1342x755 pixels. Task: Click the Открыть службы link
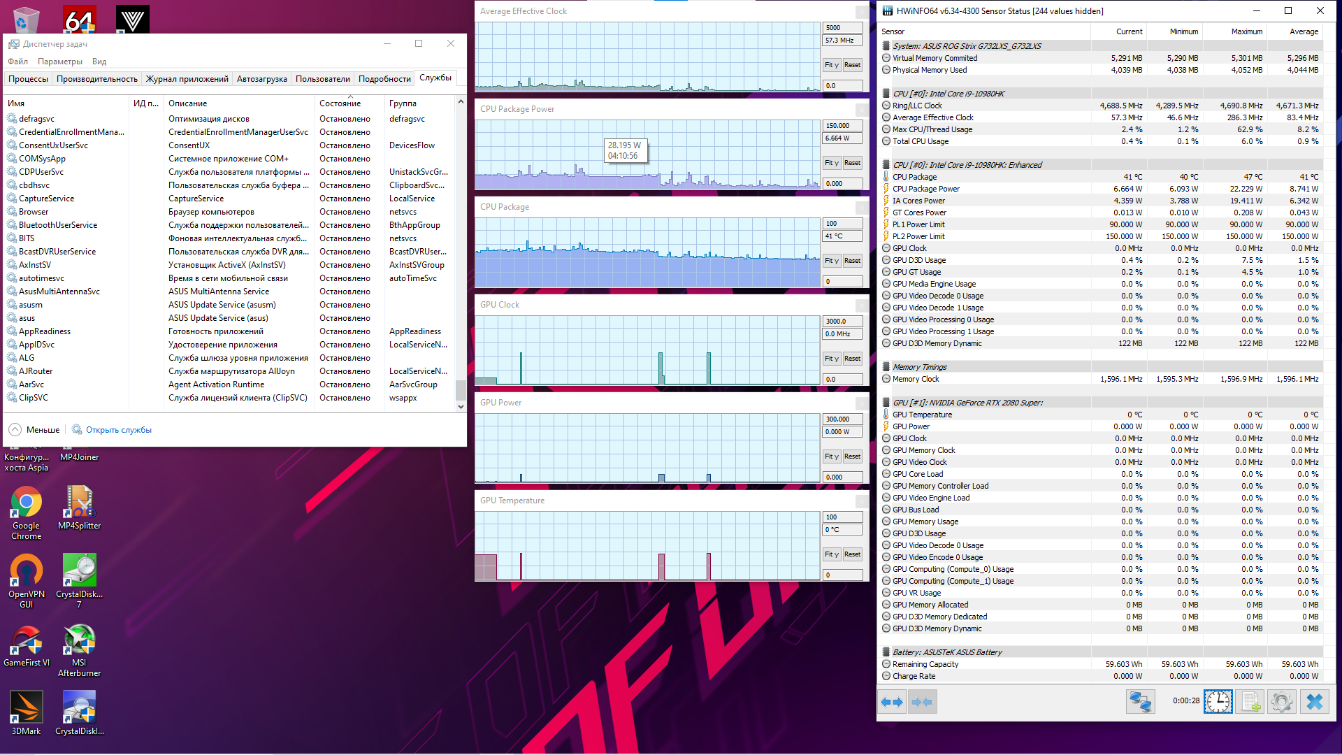pyautogui.click(x=119, y=430)
